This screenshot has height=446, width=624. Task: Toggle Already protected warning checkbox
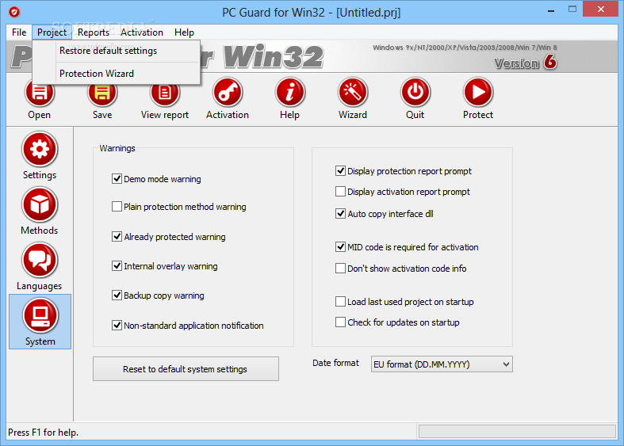pyautogui.click(x=117, y=237)
